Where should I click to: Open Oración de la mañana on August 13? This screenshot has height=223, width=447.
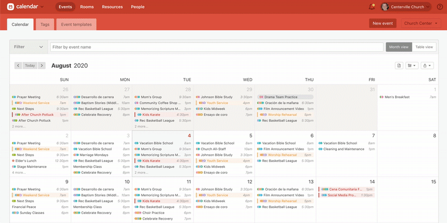(x=285, y=189)
